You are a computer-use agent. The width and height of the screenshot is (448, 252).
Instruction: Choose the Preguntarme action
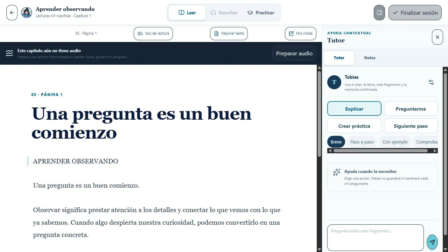pyautogui.click(x=411, y=109)
